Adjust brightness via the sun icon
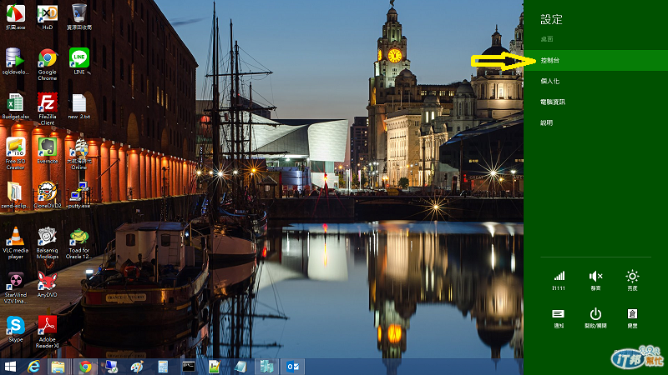This screenshot has width=668, height=375. pos(632,277)
